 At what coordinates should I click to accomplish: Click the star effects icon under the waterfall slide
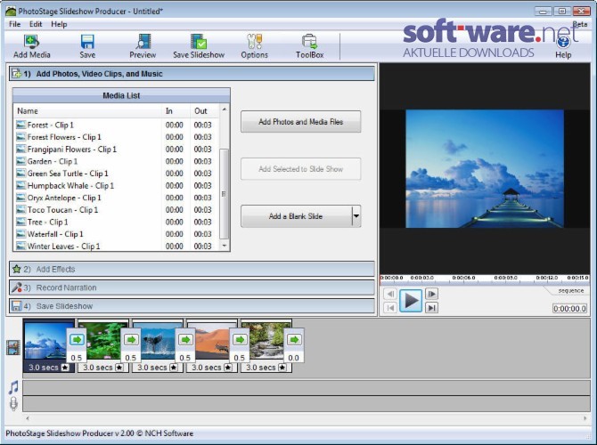click(282, 368)
